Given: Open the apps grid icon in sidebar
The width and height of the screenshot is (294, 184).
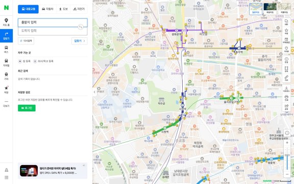Looking at the screenshot, I should [x=6, y=177].
